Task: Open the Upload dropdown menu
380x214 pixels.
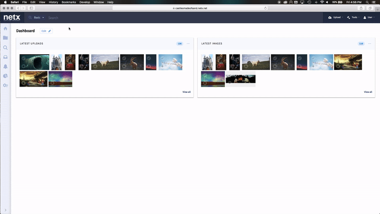Action: pos(335,18)
